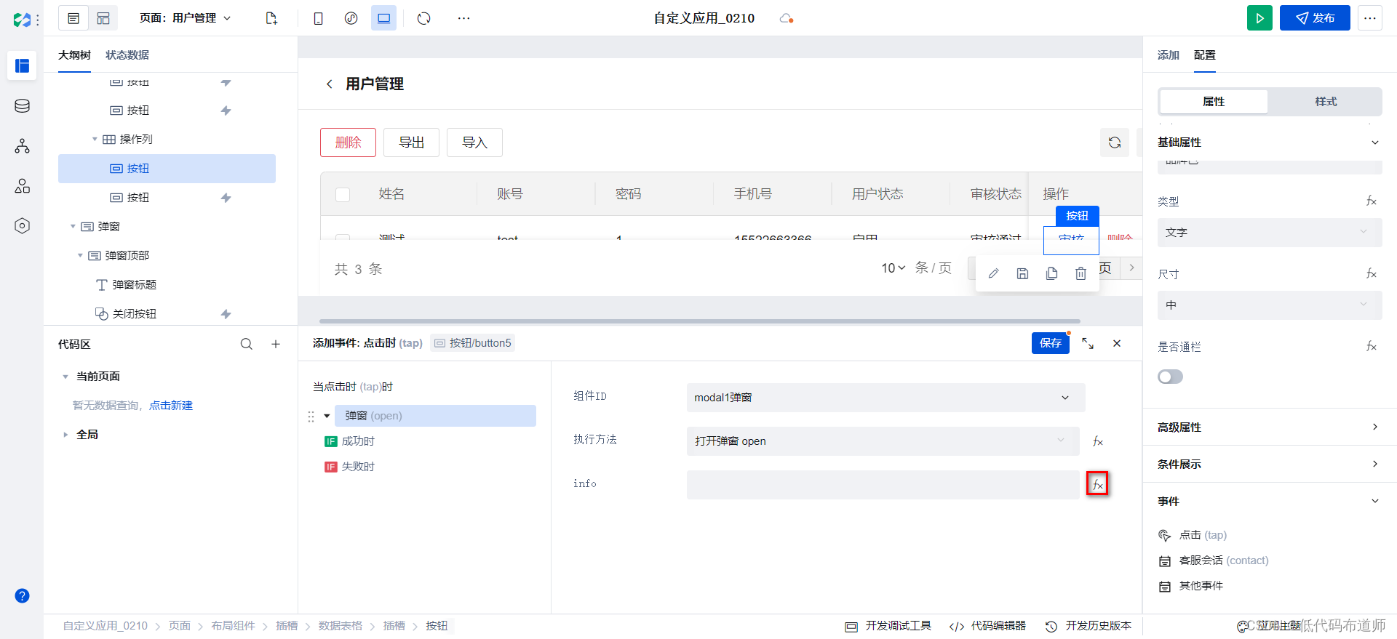Click the trash delete icon in the floating toolbar
The width and height of the screenshot is (1397, 639).
point(1080,273)
